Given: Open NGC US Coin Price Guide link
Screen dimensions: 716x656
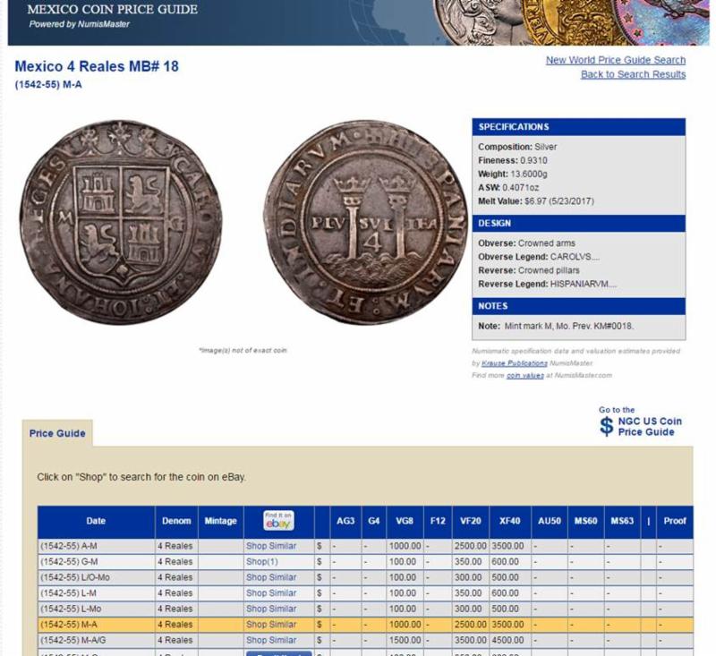Looking at the screenshot, I should pos(649,427).
